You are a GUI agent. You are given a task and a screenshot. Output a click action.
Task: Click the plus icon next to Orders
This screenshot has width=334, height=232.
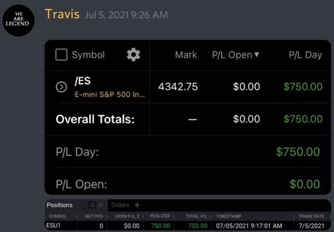pyautogui.click(x=137, y=205)
